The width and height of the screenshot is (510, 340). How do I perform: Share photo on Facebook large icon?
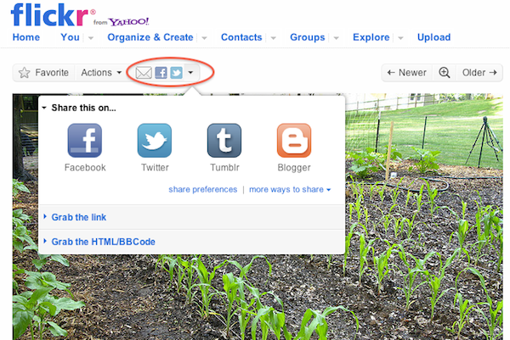pyautogui.click(x=84, y=140)
